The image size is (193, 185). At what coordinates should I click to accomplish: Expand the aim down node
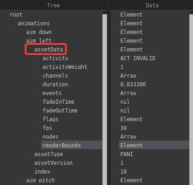click(20, 32)
